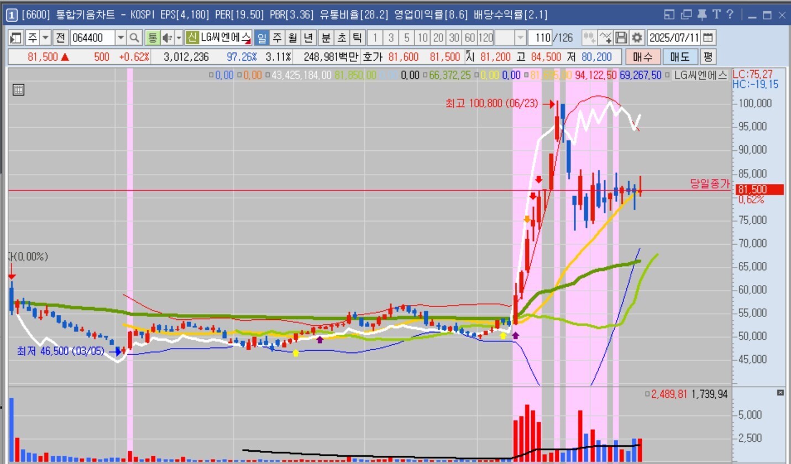The image size is (791, 464).
Task: Switch to monthly 월 chart
Action: [293, 38]
